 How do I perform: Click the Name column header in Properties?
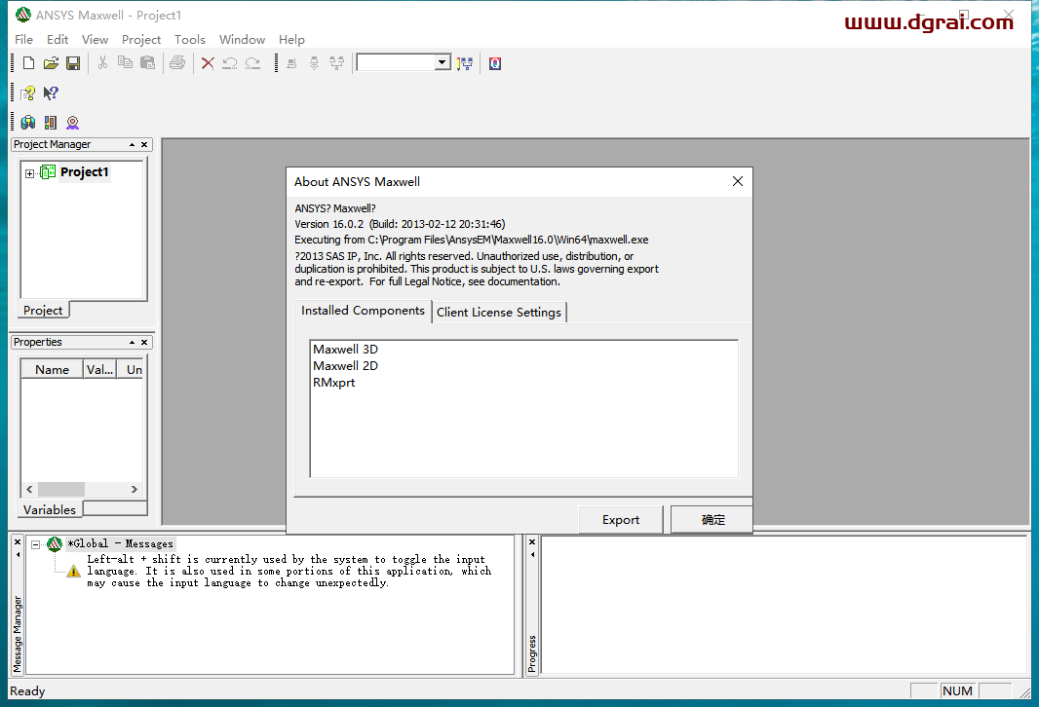[52, 369]
